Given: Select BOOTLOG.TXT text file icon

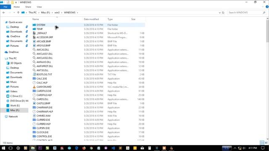Looking at the screenshot, I should 34,74.
